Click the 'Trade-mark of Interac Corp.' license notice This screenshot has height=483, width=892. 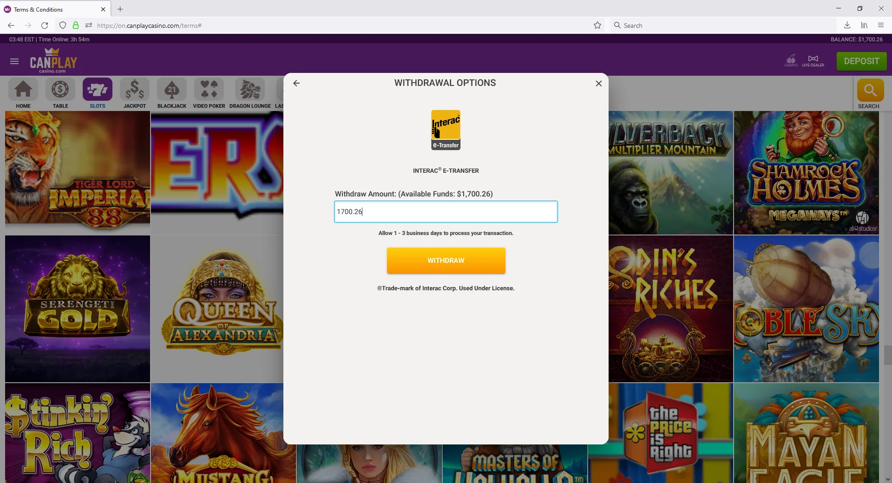click(446, 288)
